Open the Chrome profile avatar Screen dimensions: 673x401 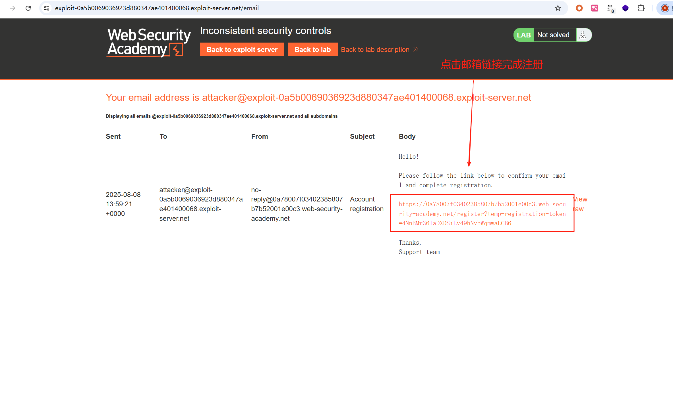pyautogui.click(x=665, y=8)
